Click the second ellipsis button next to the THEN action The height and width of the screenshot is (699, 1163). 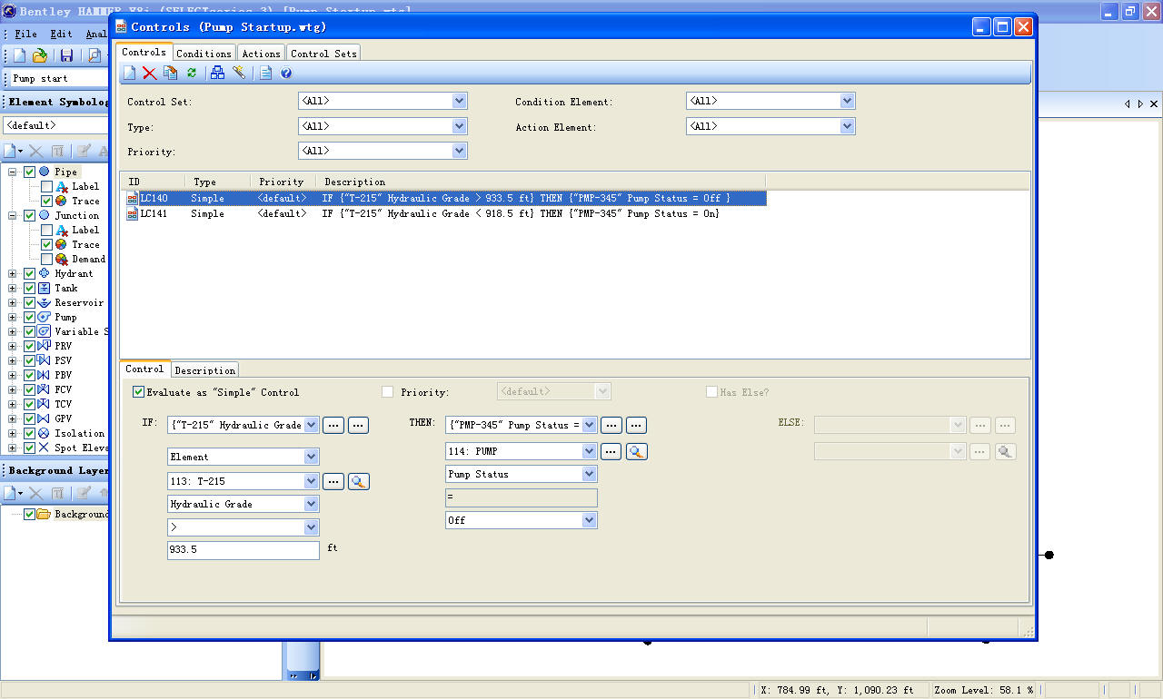636,425
